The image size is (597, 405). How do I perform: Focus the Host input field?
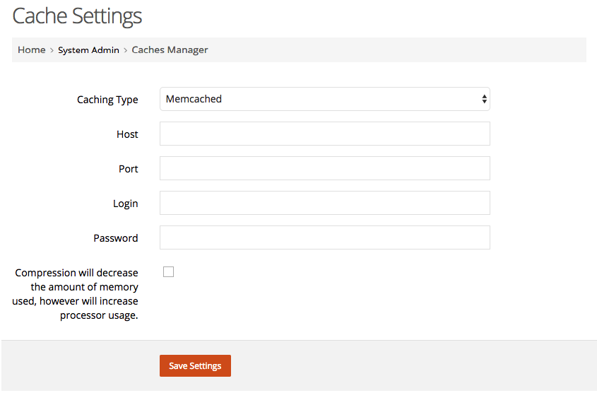click(x=325, y=134)
